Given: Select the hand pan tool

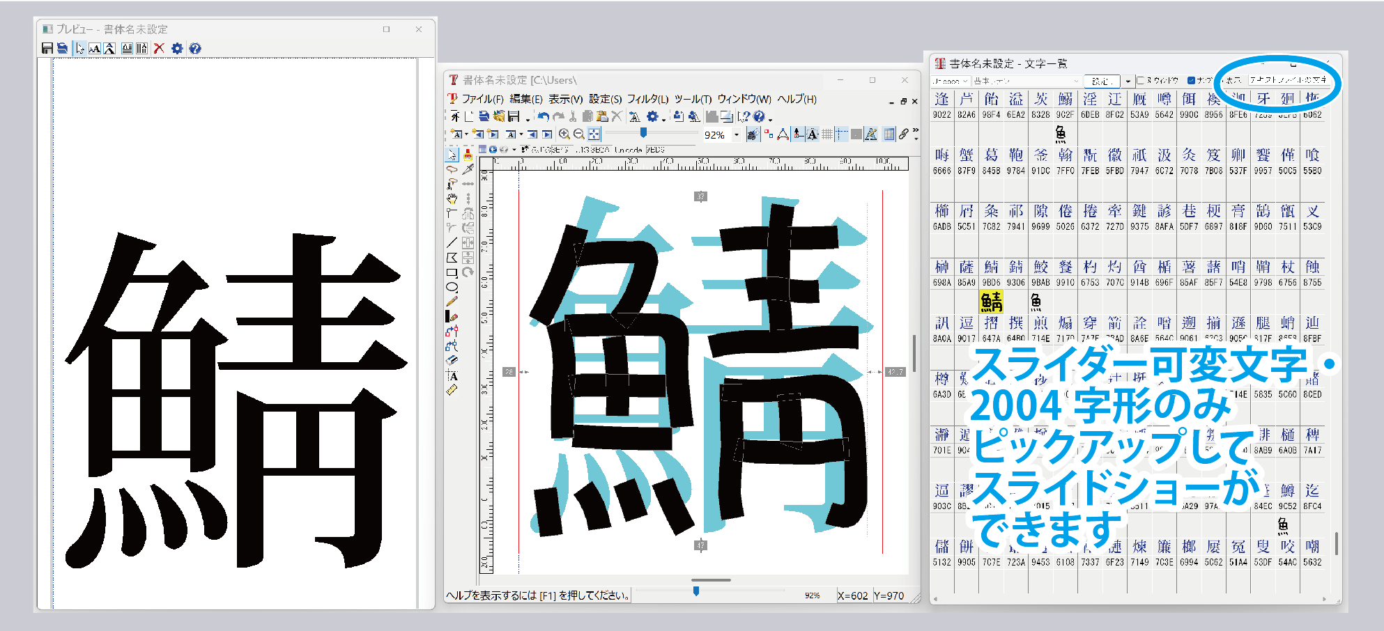Looking at the screenshot, I should [x=452, y=198].
